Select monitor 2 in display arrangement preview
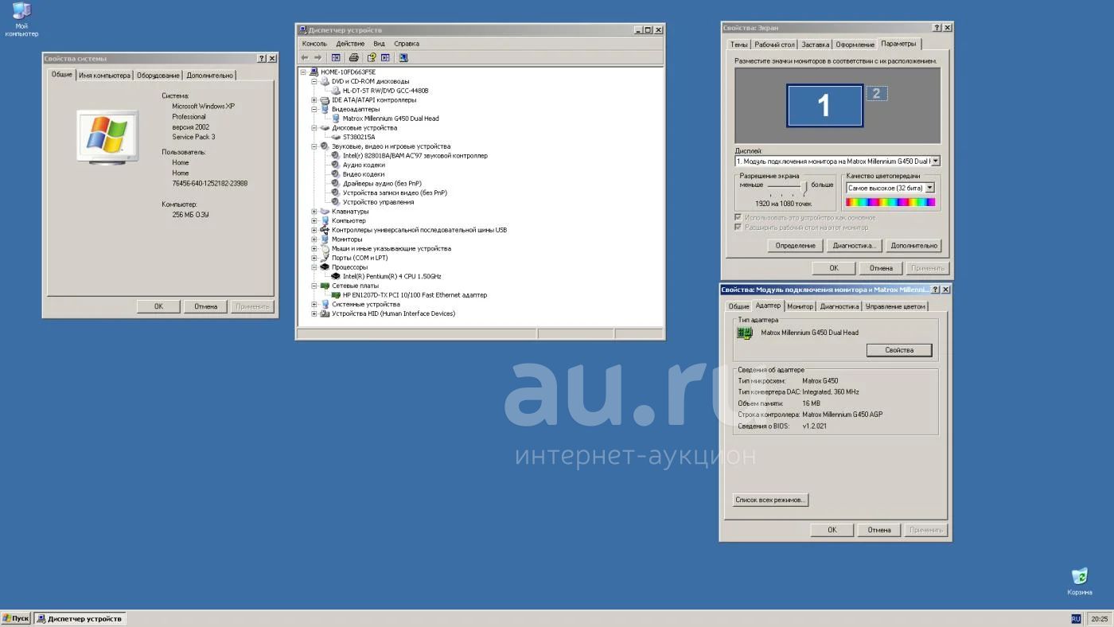The height and width of the screenshot is (627, 1114). [876, 93]
